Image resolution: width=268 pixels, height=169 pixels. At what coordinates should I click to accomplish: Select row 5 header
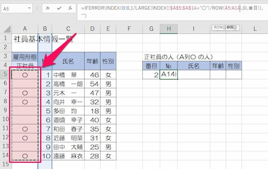click(5, 74)
